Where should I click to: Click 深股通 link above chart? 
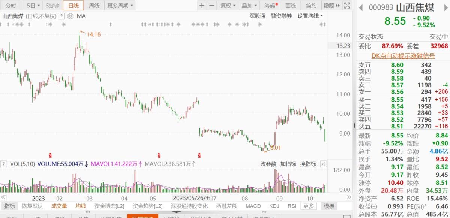click(x=258, y=16)
